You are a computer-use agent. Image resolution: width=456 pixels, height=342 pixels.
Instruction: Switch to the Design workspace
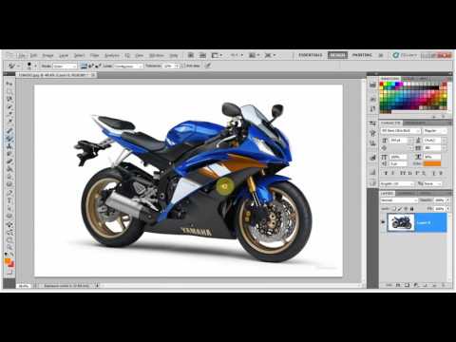[337, 55]
